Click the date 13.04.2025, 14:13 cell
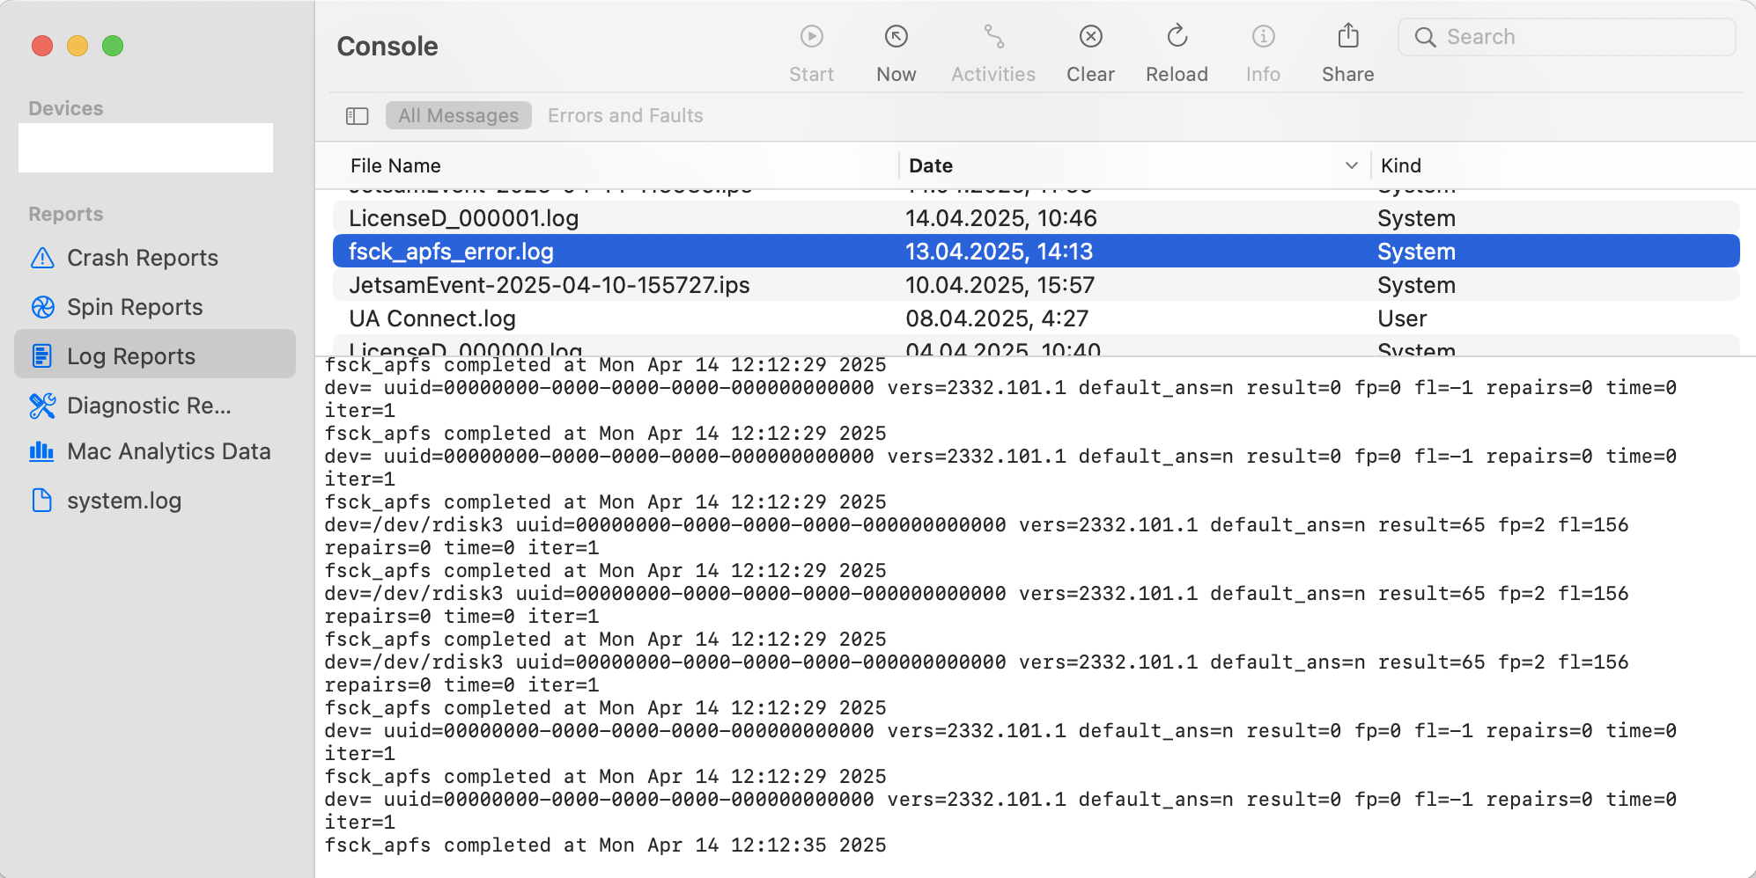Image resolution: width=1756 pixels, height=878 pixels. 999,252
